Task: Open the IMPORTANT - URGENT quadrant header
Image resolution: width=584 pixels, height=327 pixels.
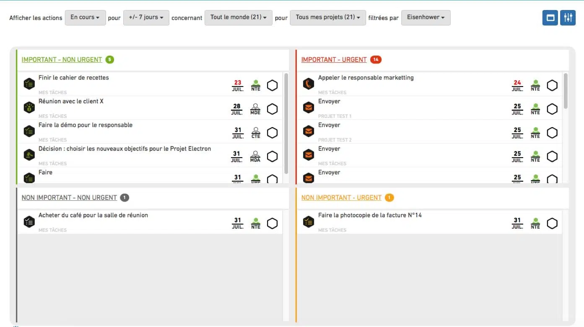Action: point(334,60)
